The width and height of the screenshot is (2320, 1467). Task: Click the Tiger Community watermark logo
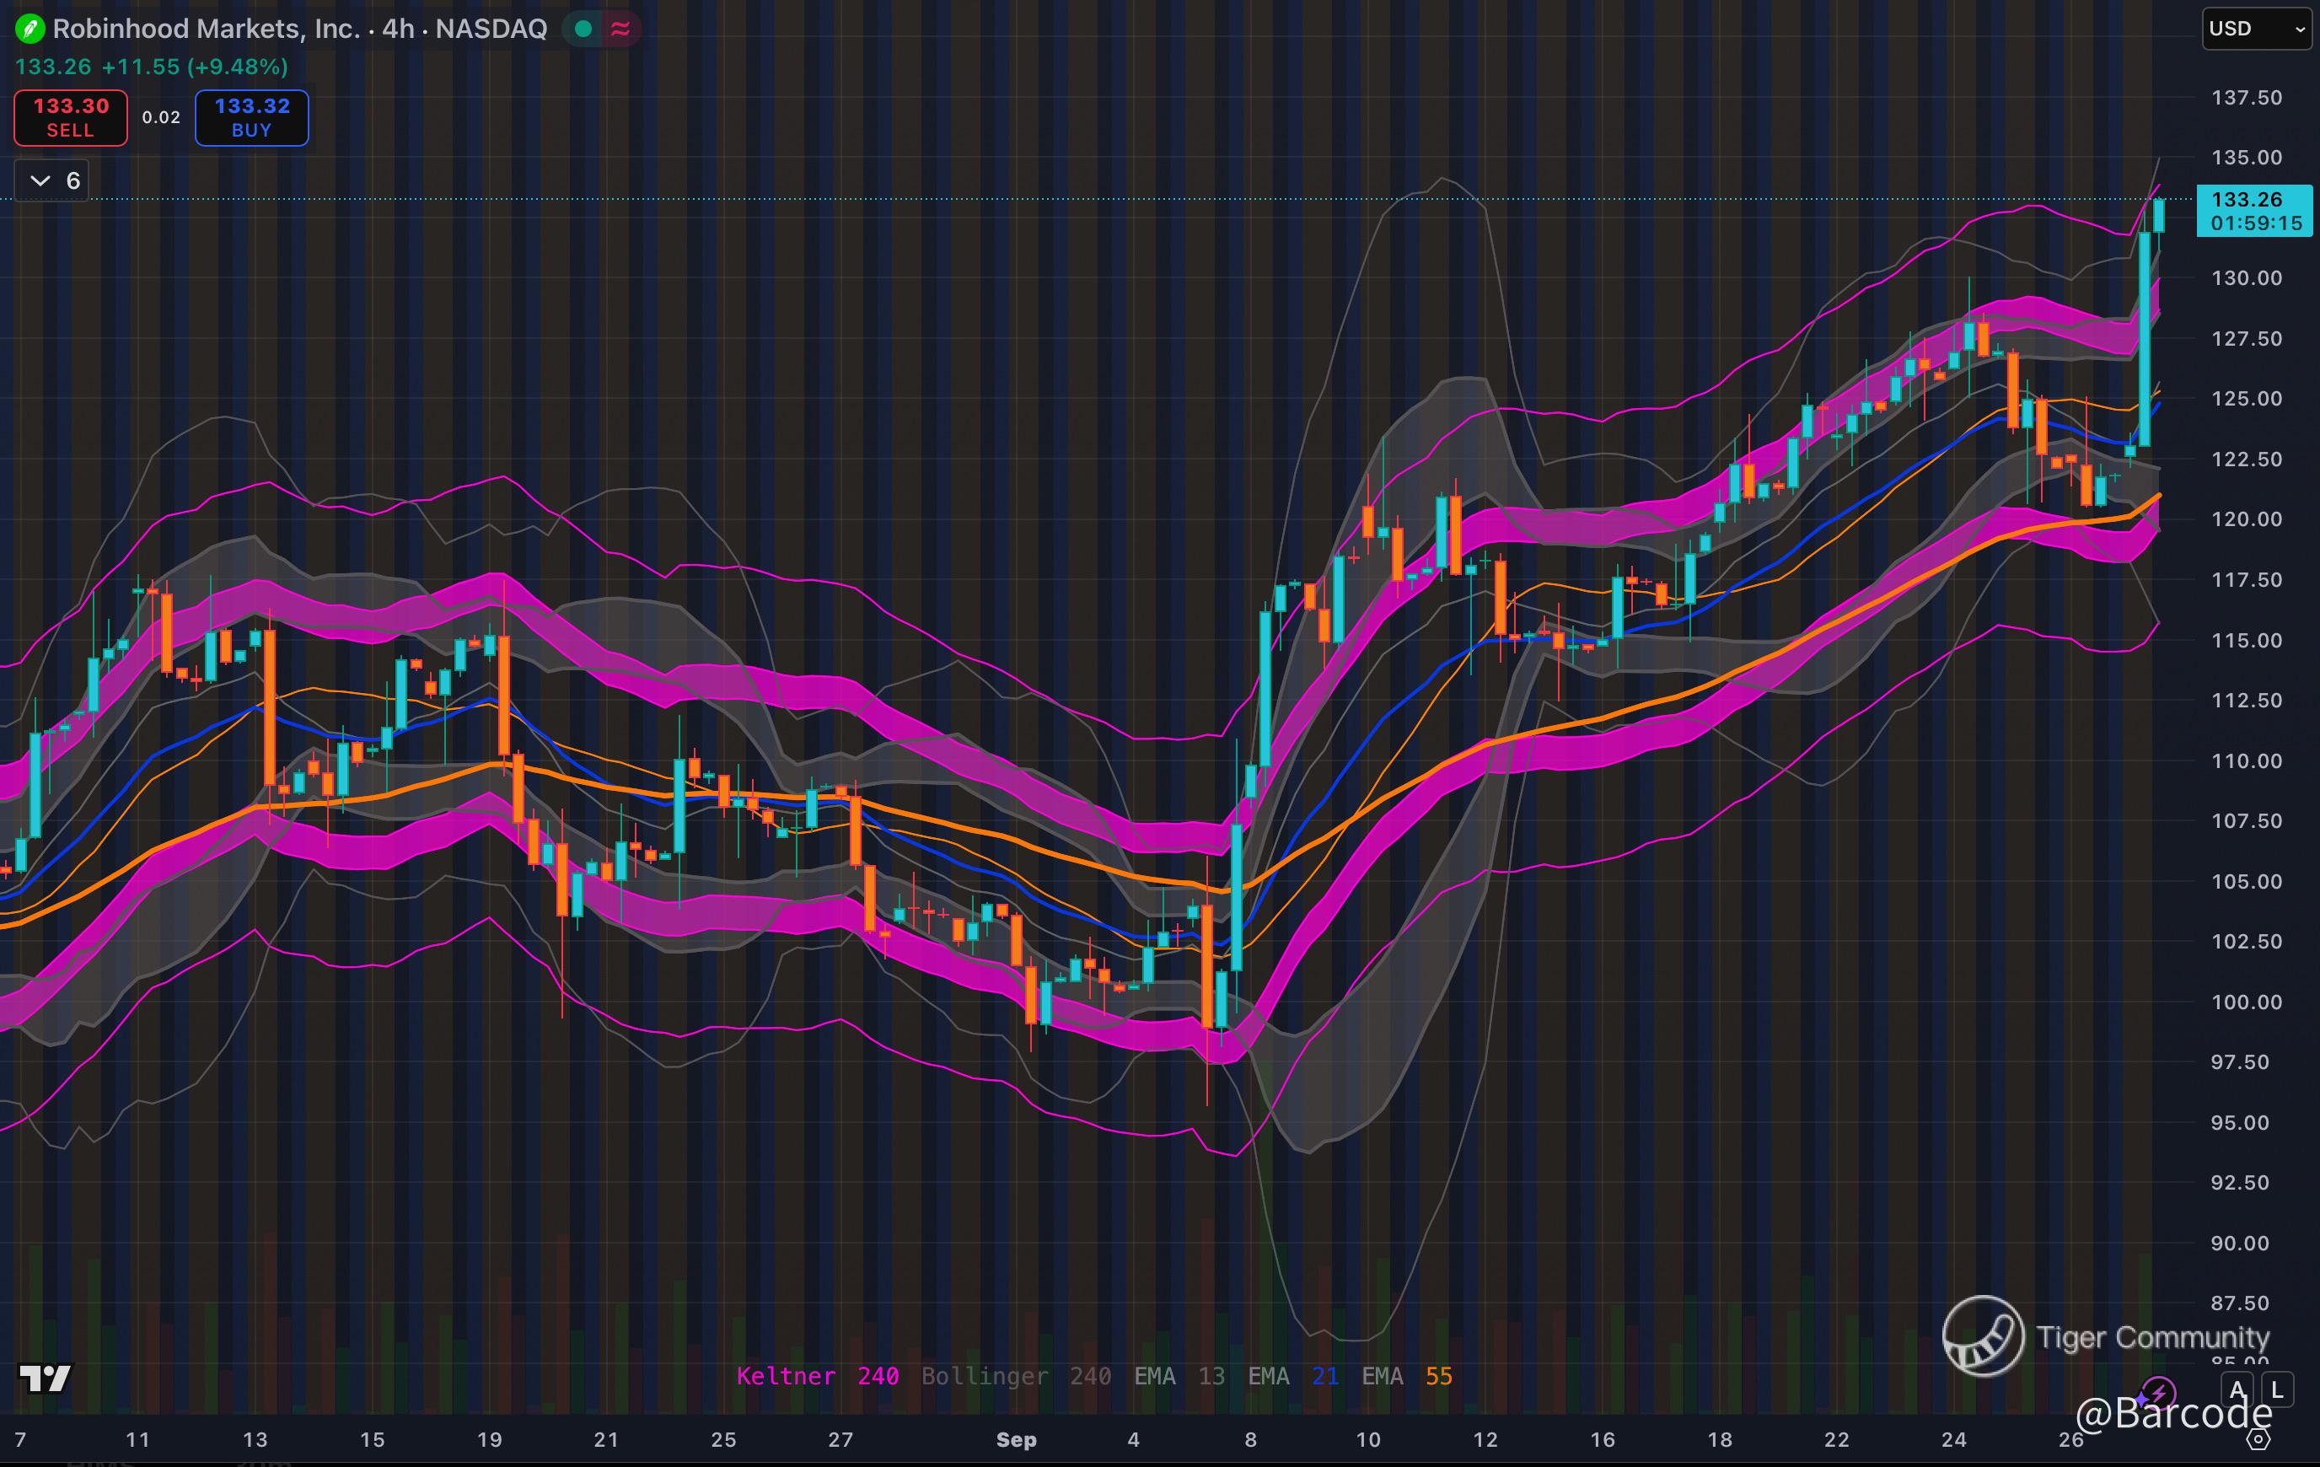1983,1336
